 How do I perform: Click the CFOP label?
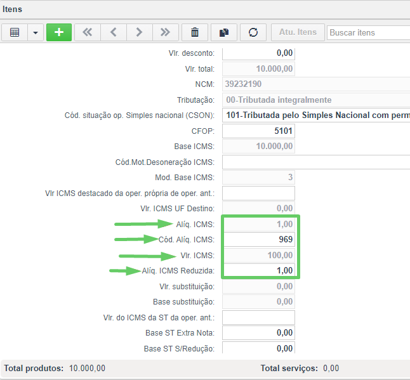[203, 131]
